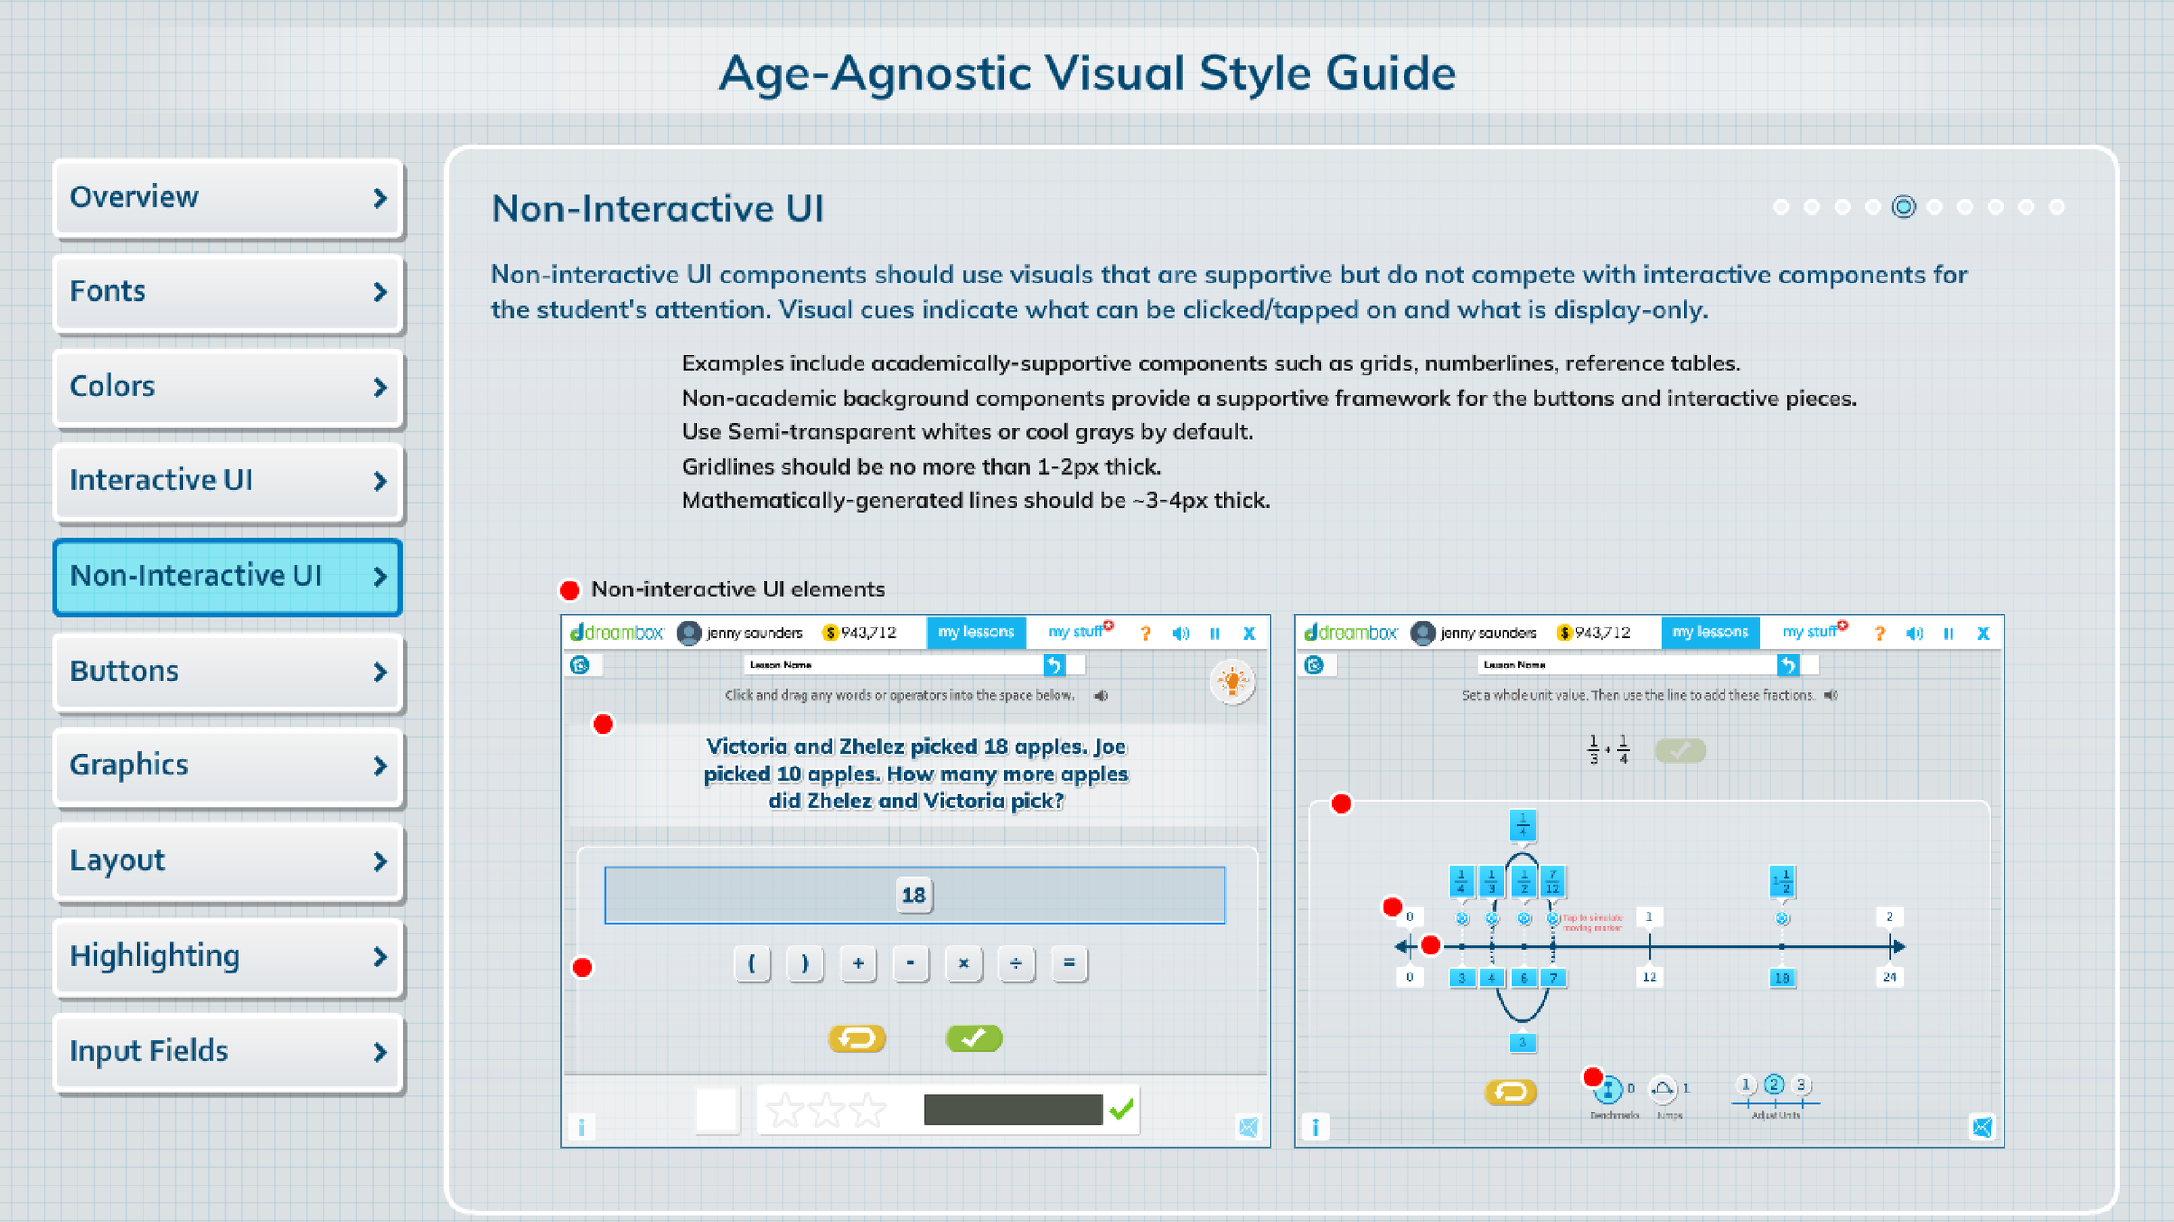
Task: Pause the fractions lesson with the pause icon
Action: coord(1949,634)
